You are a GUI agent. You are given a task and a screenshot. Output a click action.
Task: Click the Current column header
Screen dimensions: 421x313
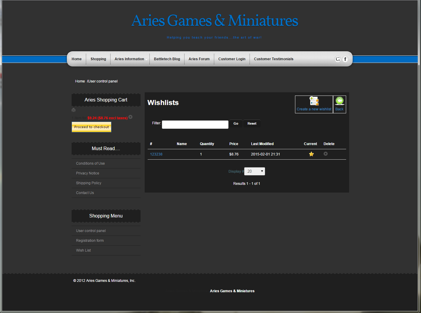(310, 144)
